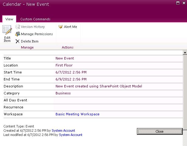Choose the Delete Item label
This screenshot has height=146, width=187.
30,41
